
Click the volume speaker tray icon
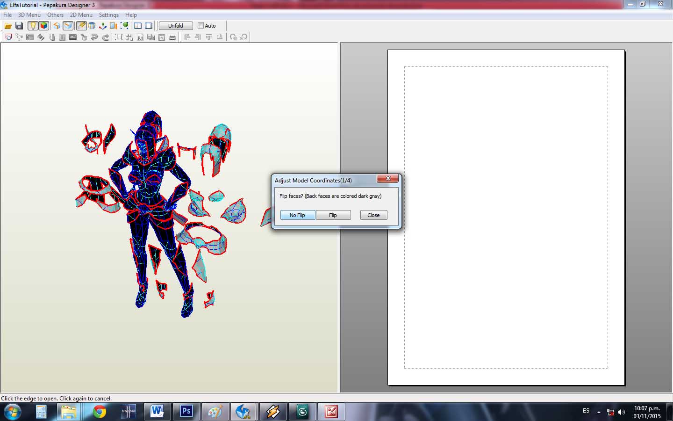click(x=622, y=412)
